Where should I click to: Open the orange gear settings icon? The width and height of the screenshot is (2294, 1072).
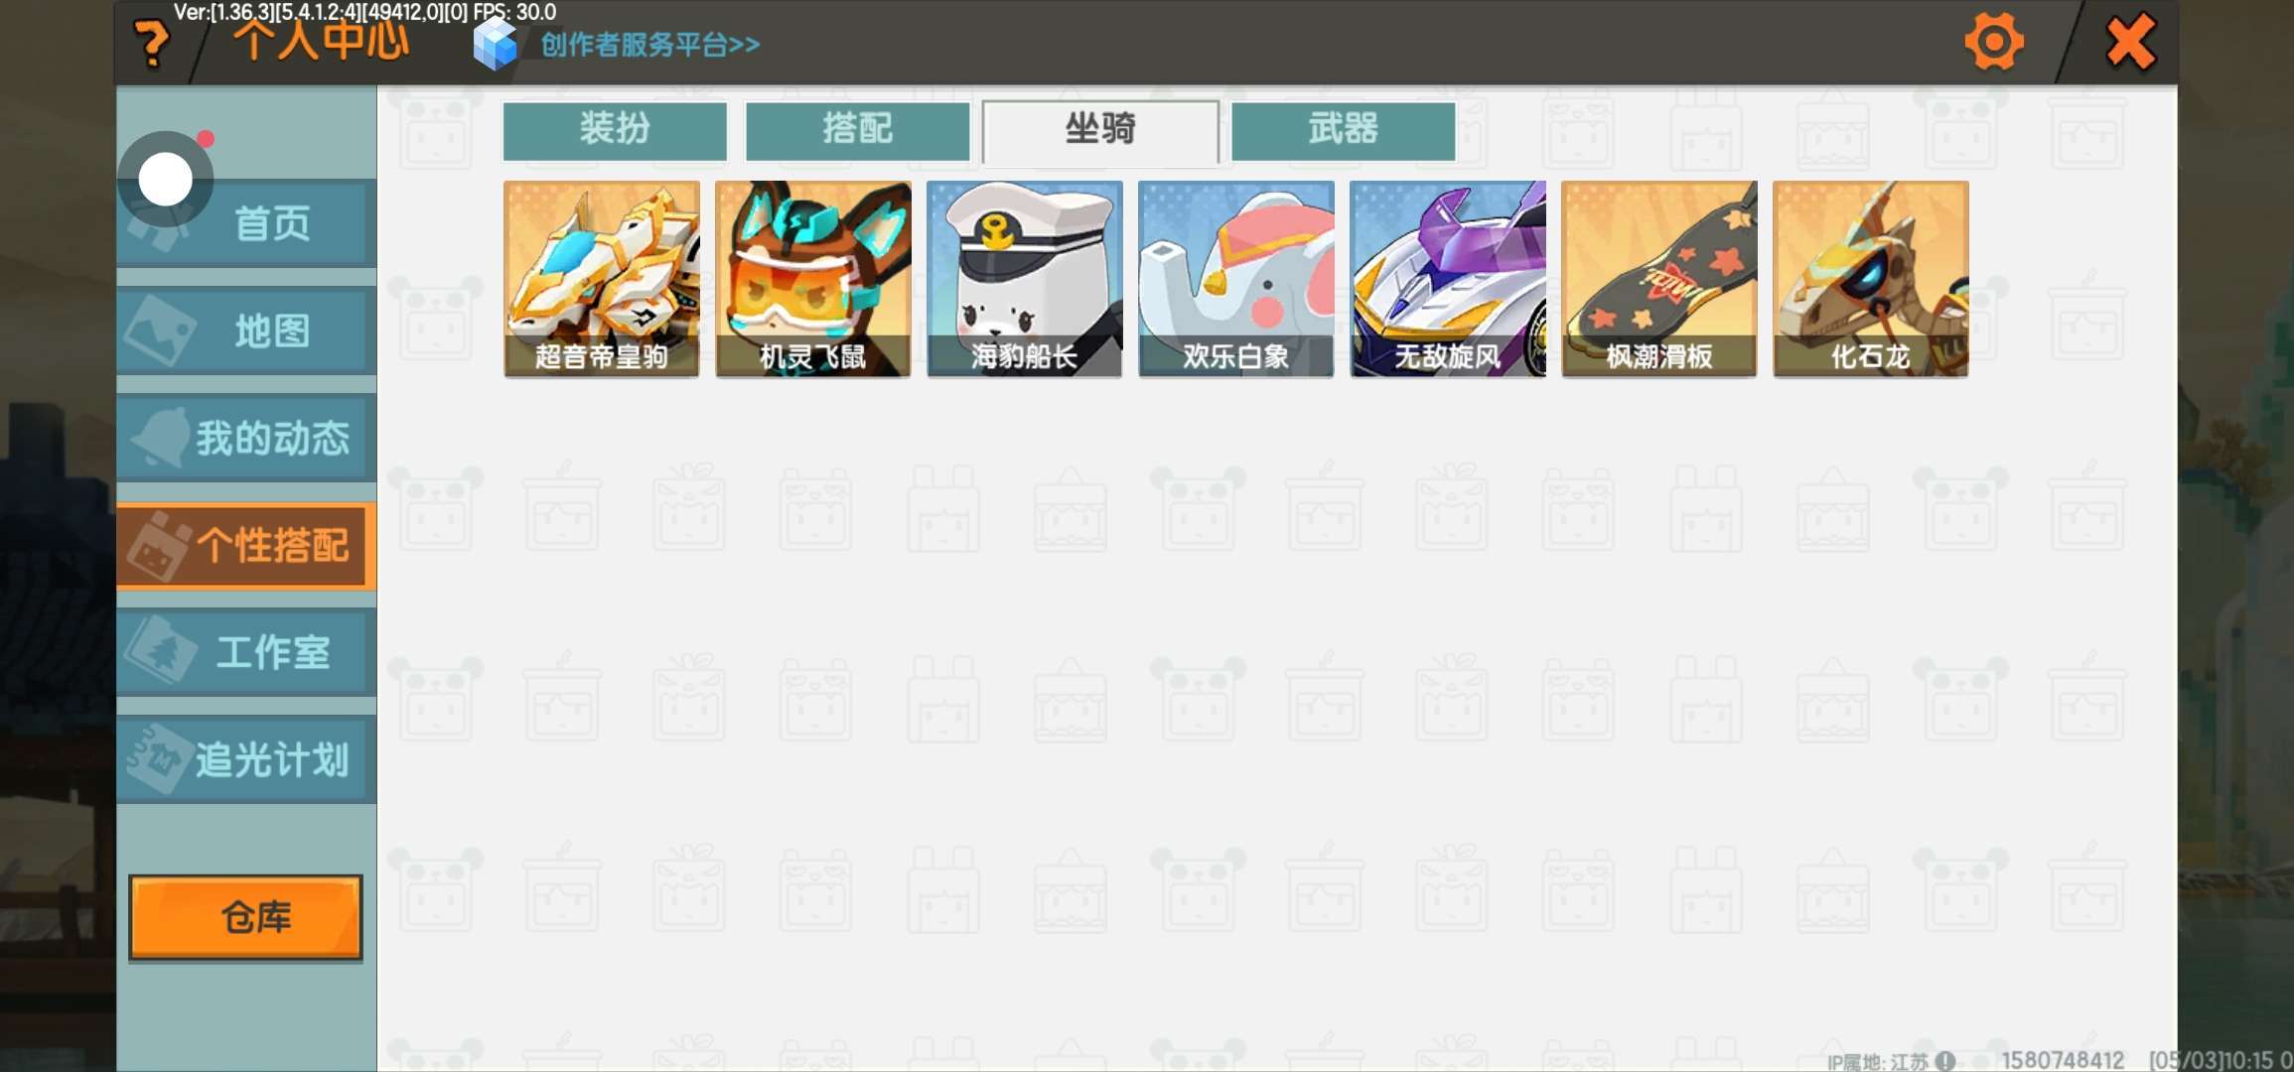pos(1993,42)
